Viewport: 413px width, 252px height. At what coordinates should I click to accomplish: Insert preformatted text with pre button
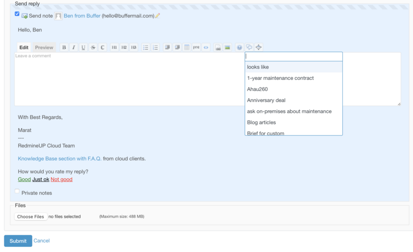(196, 47)
